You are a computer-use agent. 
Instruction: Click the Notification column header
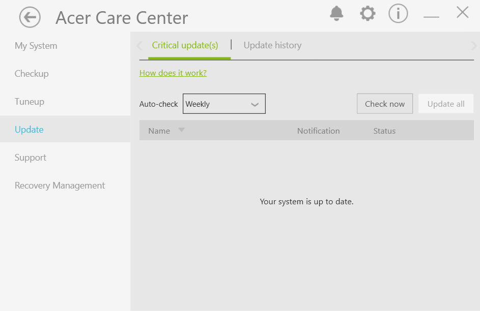[x=318, y=131]
